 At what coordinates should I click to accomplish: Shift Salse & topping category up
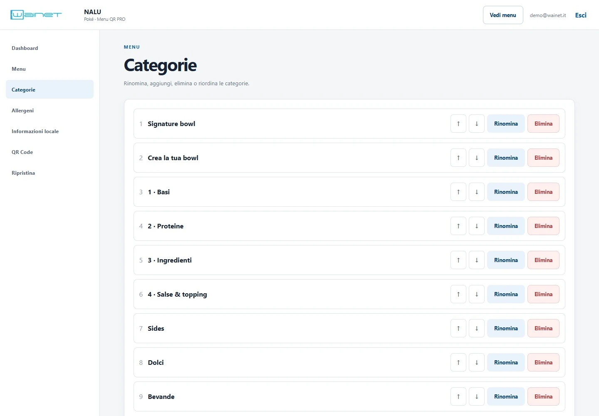click(x=458, y=294)
